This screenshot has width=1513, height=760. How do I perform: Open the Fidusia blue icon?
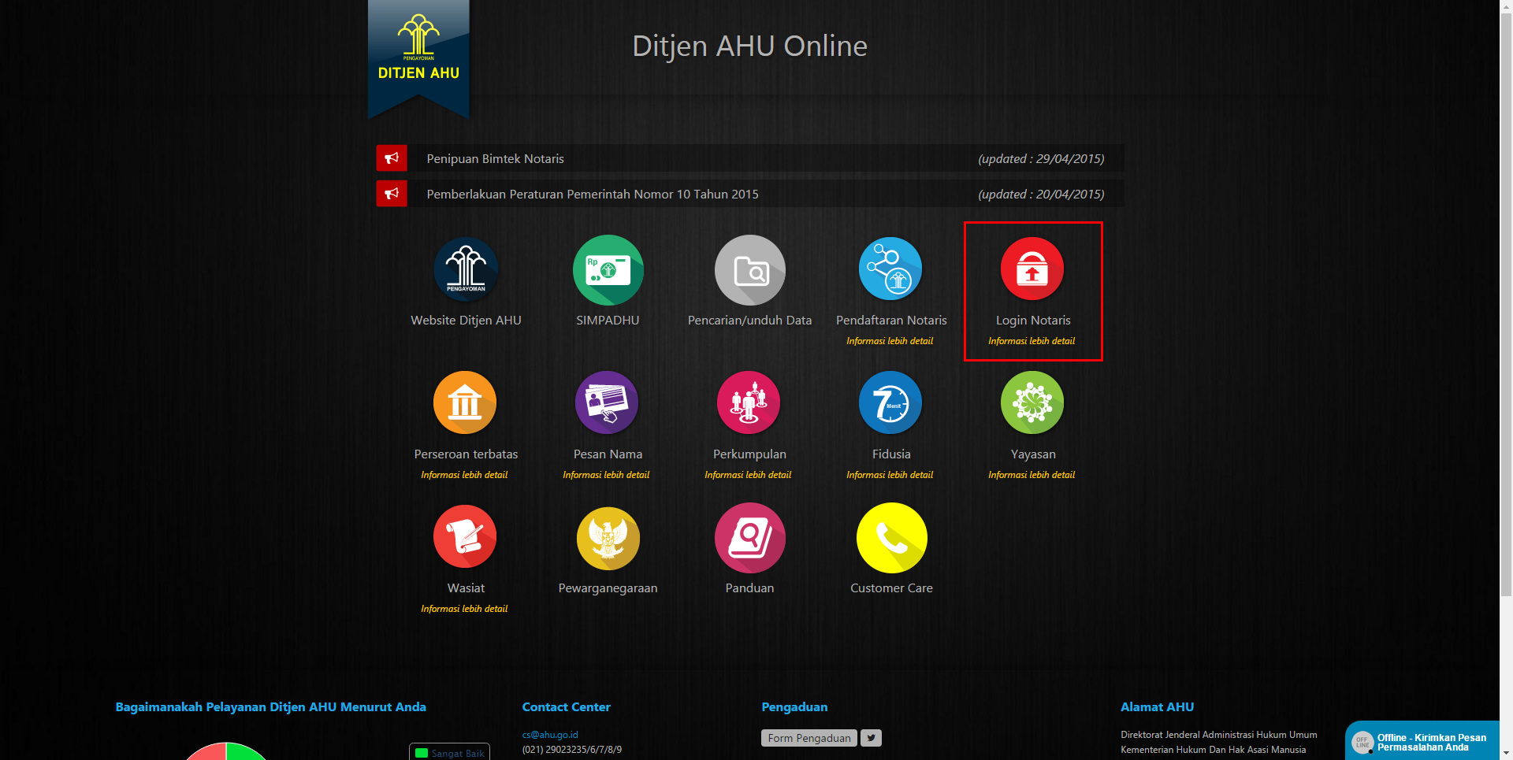point(890,403)
